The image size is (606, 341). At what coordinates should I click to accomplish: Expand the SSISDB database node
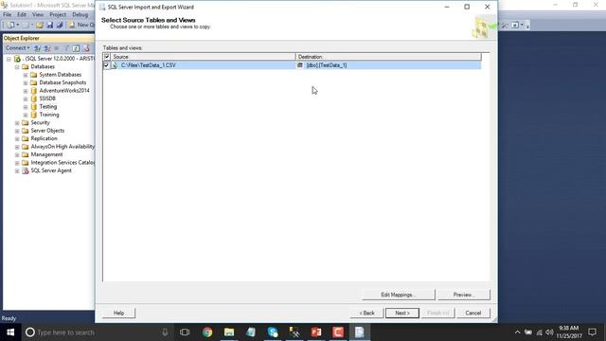click(x=26, y=99)
